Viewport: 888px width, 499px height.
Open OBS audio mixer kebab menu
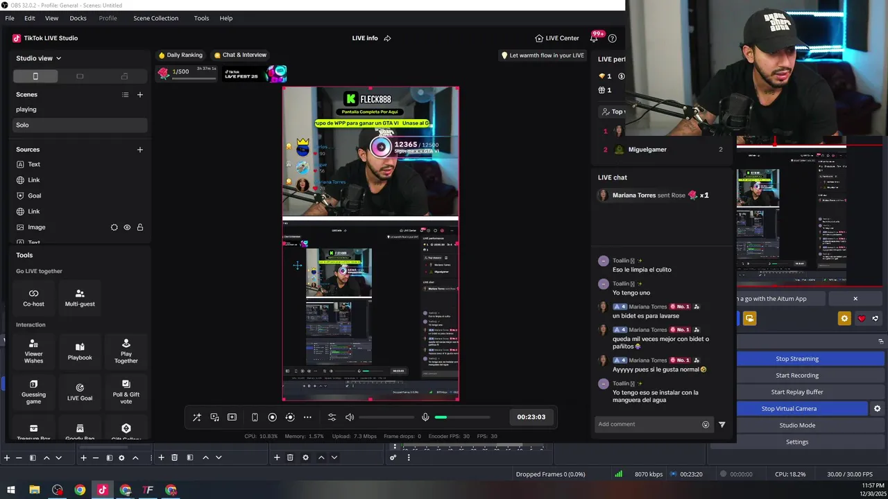coord(409,457)
